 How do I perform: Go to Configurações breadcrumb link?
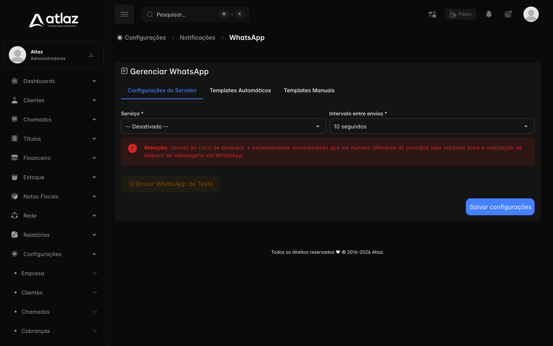coord(146,38)
